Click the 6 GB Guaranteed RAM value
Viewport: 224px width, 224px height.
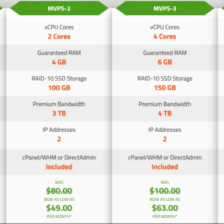pyautogui.click(x=165, y=62)
